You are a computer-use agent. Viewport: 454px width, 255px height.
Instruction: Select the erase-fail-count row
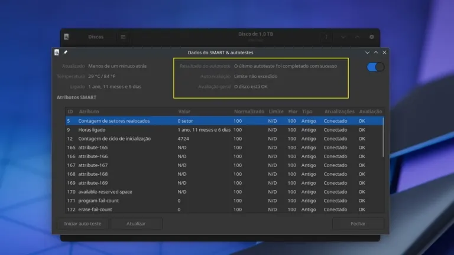[224, 210]
